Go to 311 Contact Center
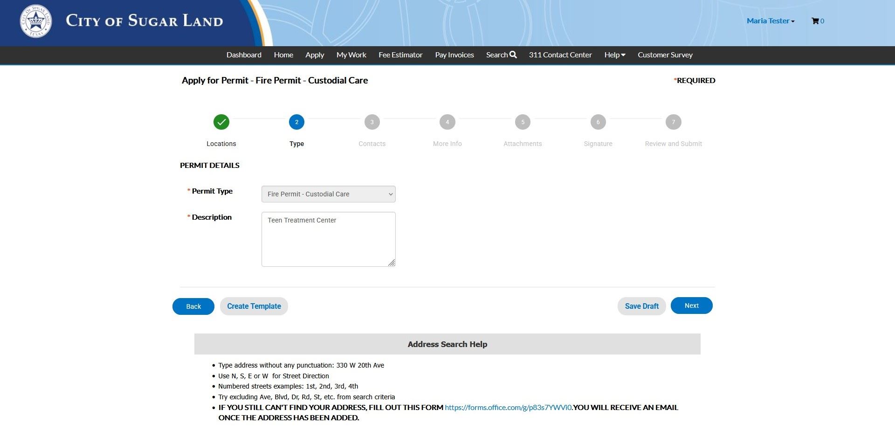The height and width of the screenshot is (431, 895). coord(560,55)
